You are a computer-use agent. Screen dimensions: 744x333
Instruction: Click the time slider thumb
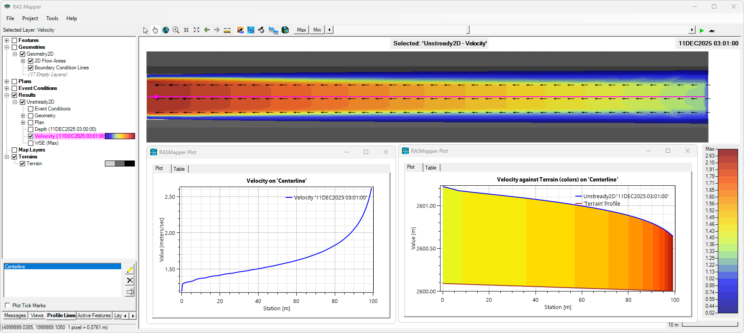tap(468, 30)
